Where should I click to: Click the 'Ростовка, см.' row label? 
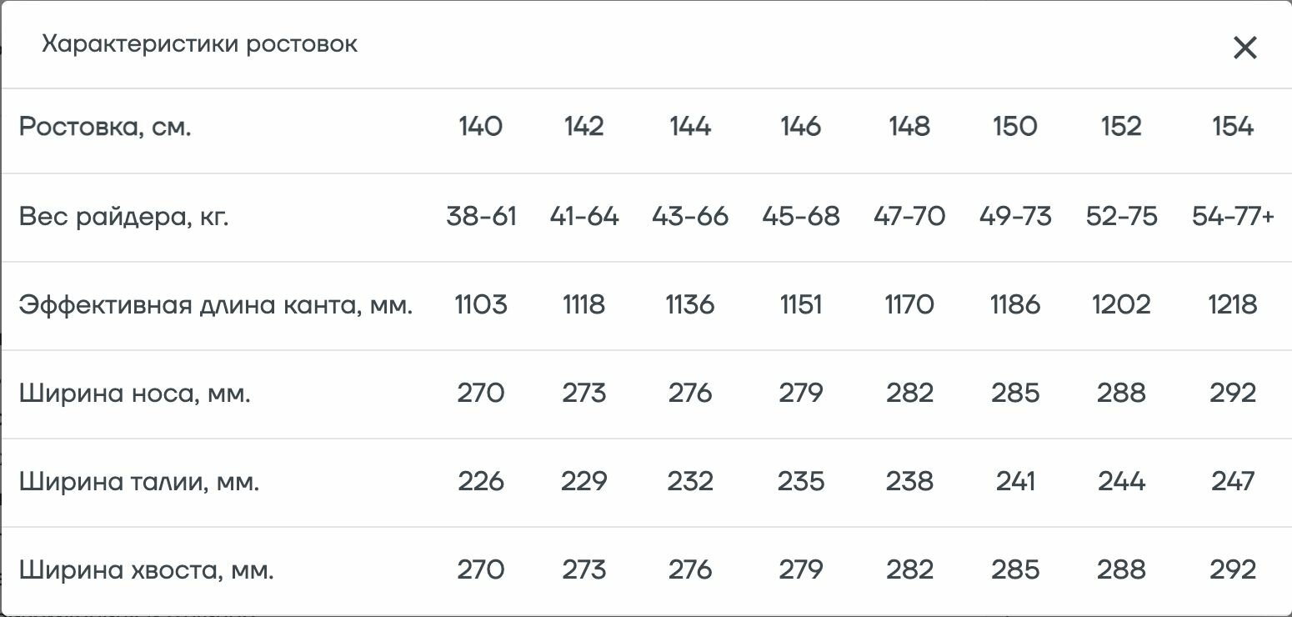click(x=105, y=128)
